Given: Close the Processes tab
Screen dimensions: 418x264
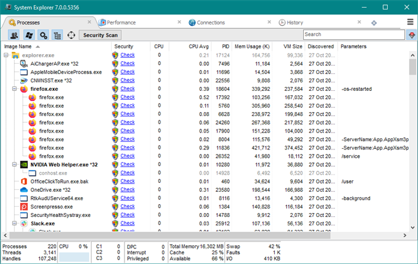Looking at the screenshot, I should (x=89, y=22).
